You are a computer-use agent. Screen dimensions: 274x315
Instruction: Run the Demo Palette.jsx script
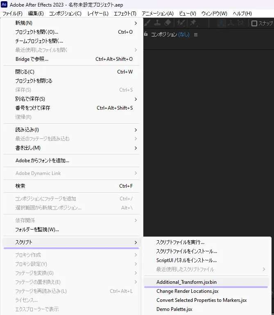206,309
